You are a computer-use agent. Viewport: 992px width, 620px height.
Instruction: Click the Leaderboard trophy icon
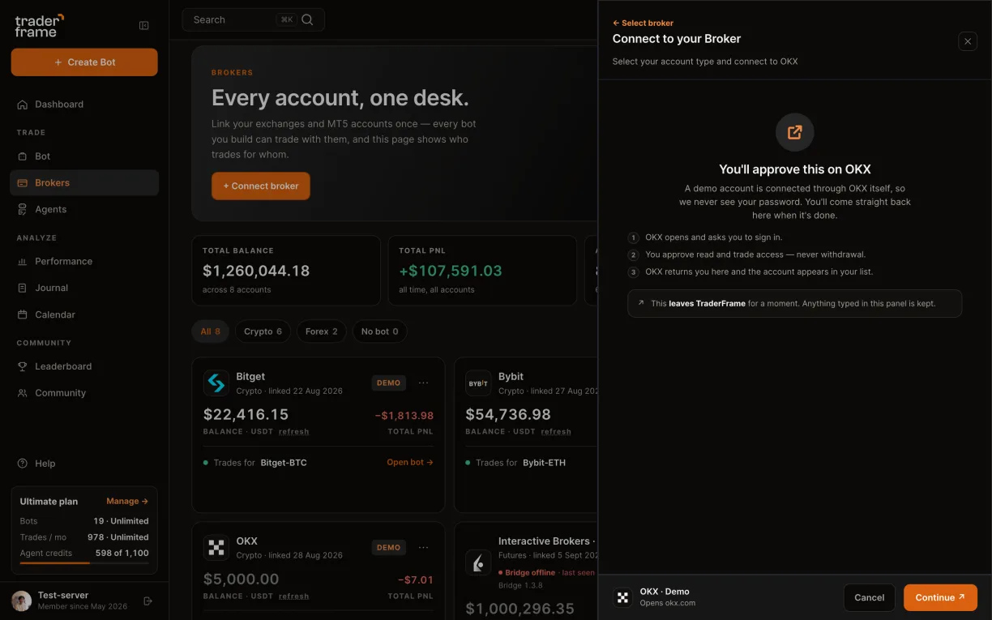(x=23, y=366)
